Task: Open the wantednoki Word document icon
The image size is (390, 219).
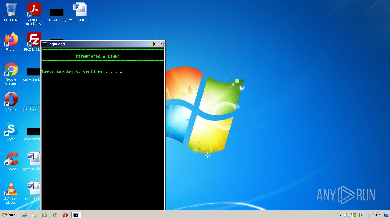Action: 80,12
